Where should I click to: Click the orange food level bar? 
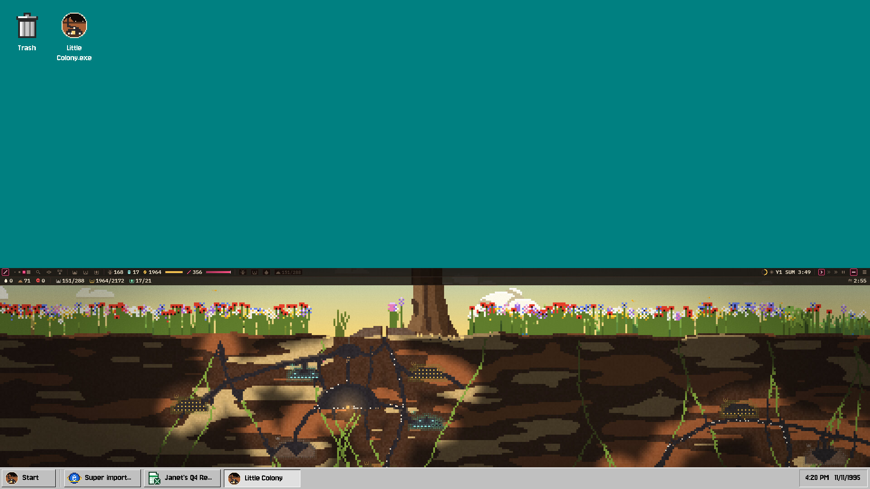point(174,272)
